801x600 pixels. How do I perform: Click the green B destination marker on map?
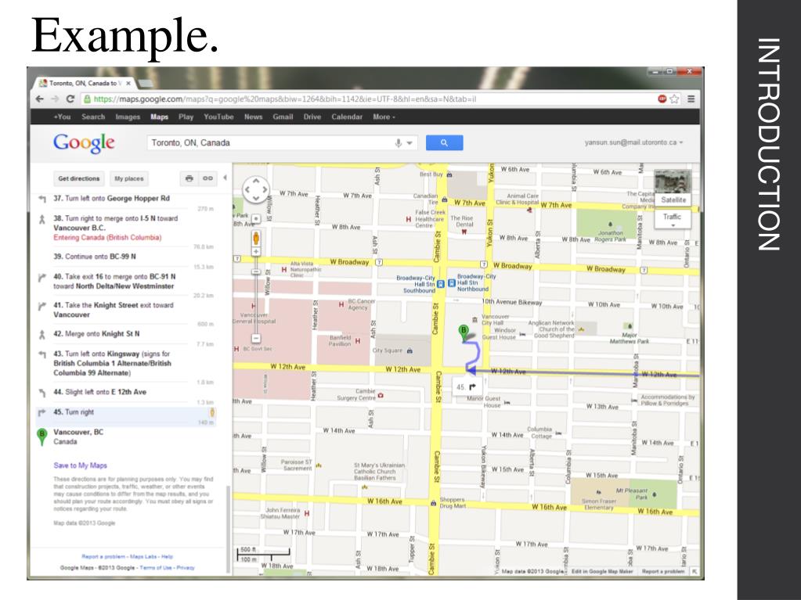click(x=464, y=332)
